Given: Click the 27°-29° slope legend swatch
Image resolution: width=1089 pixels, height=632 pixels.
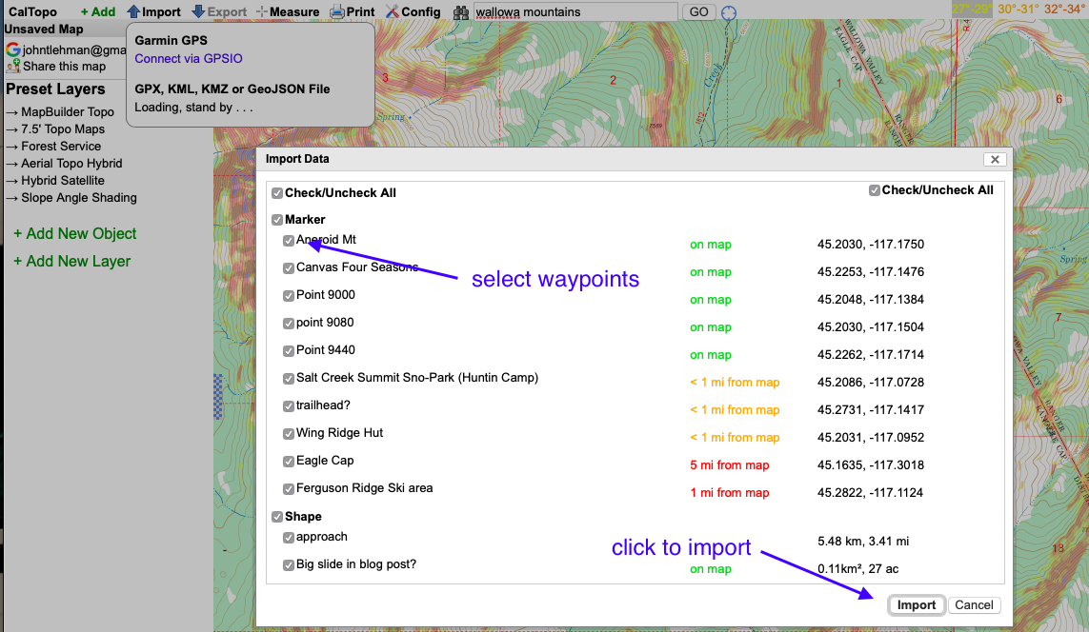Looking at the screenshot, I should point(972,9).
